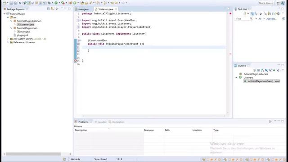Toggle Link with Editor in Package Explorer

click(52, 9)
